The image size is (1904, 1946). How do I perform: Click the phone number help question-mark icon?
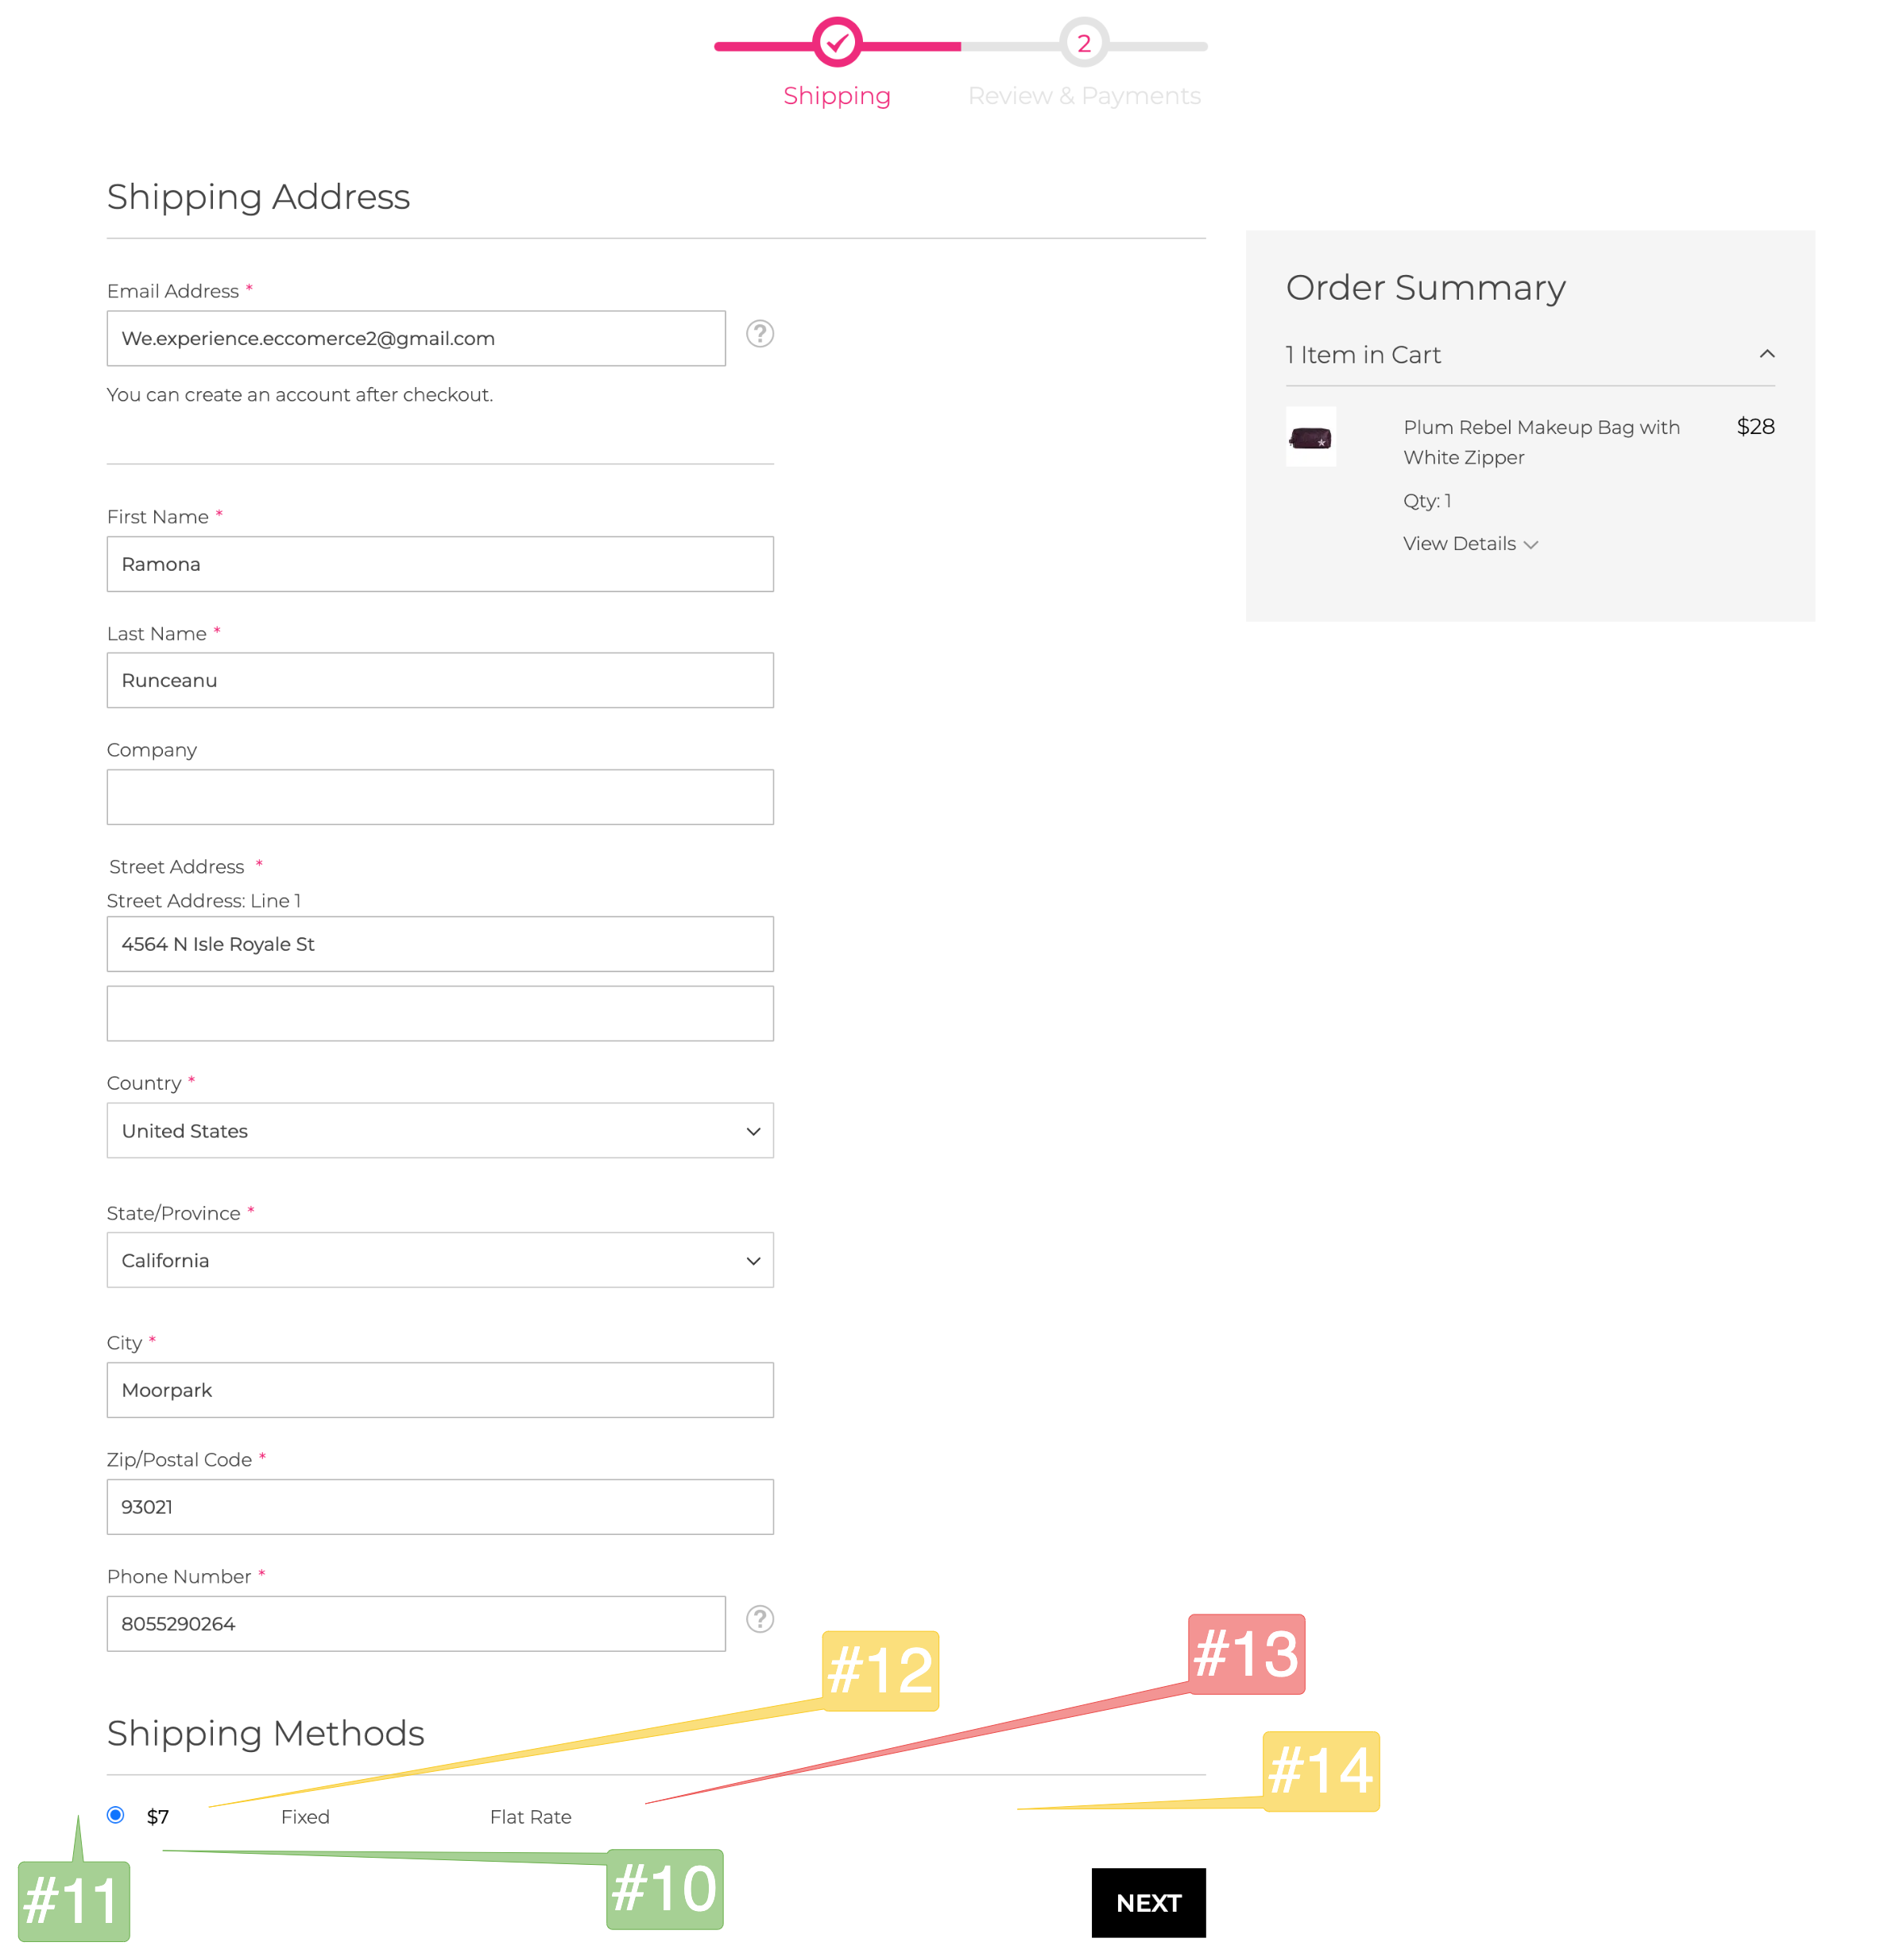coord(760,1618)
